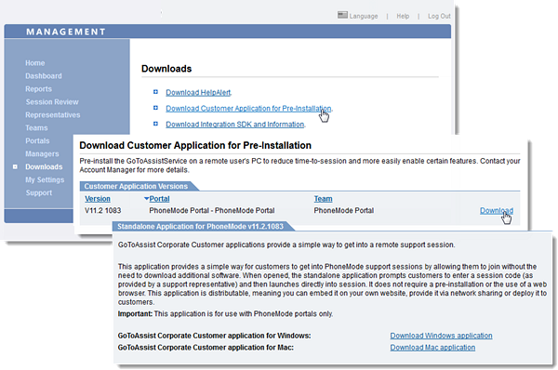Screen dimensions: 558x370
Task: Click Download Mac application link
Action: pyautogui.click(x=432, y=348)
